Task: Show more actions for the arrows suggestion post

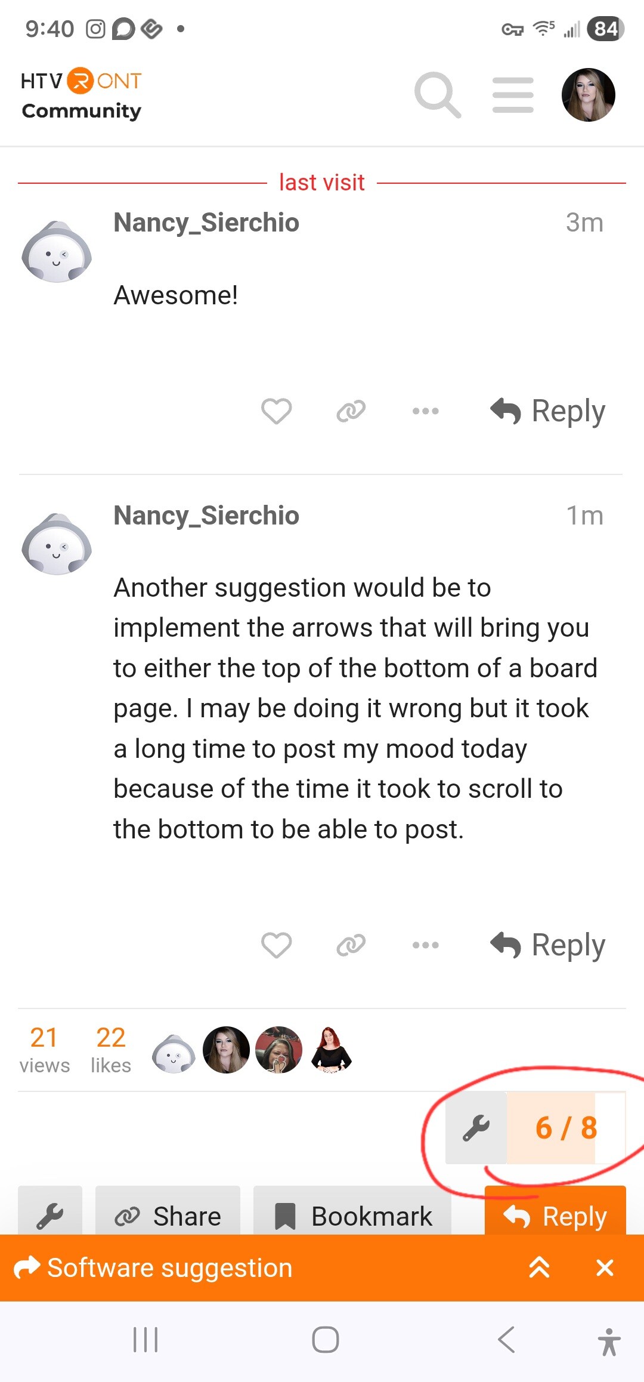Action: point(425,945)
